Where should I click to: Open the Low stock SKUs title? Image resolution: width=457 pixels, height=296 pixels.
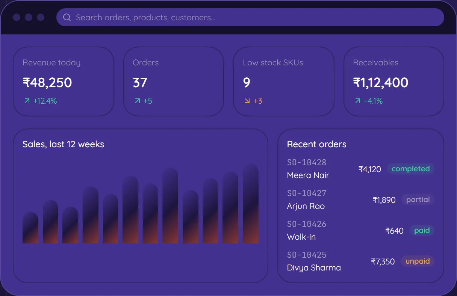point(273,63)
